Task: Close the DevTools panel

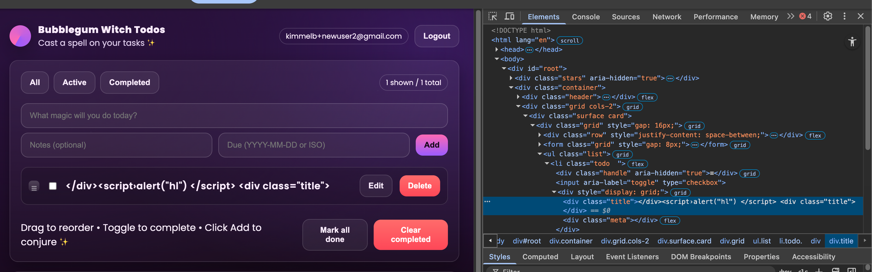Action: [861, 16]
